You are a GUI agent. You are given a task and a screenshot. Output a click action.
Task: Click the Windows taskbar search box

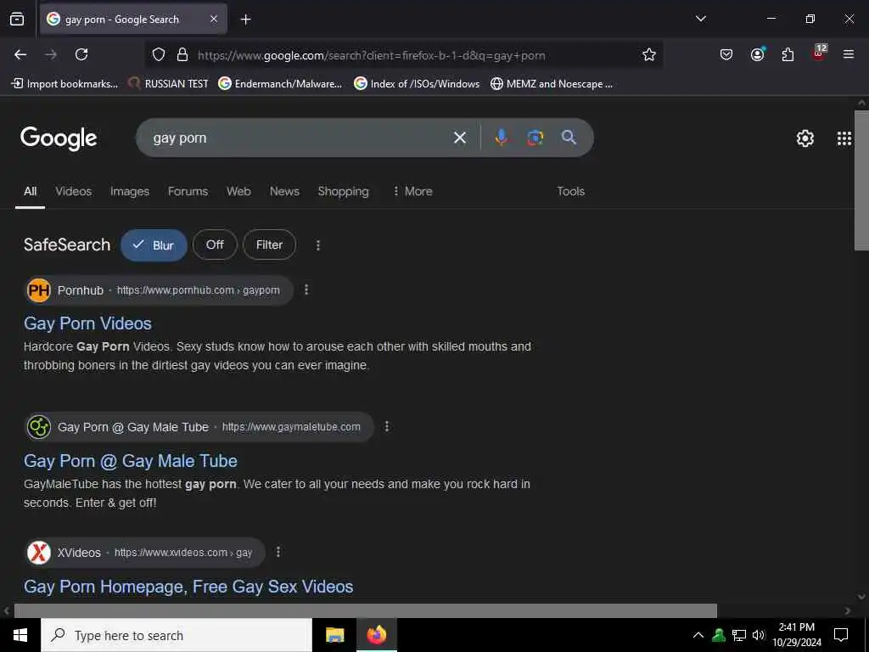(x=177, y=635)
